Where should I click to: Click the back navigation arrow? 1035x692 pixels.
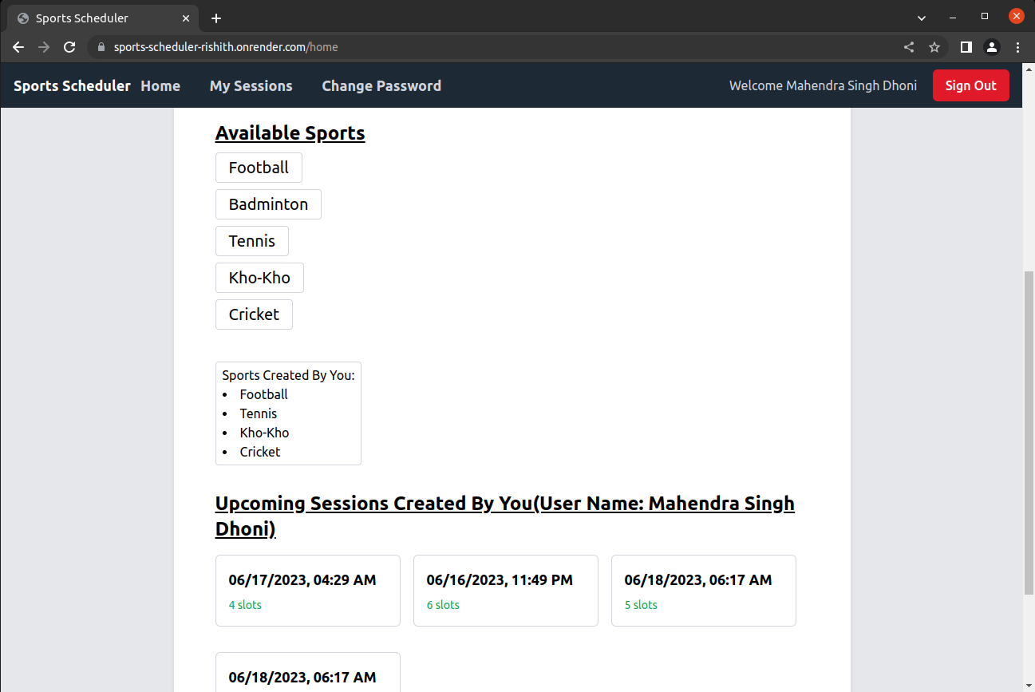pyautogui.click(x=18, y=46)
